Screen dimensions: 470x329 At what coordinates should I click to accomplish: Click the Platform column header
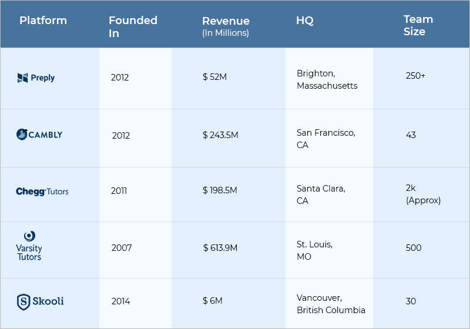point(43,21)
